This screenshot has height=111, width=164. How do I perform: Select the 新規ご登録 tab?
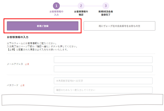click(x=42, y=26)
